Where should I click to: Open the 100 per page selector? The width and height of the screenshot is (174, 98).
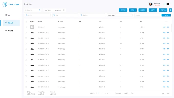tap(119, 93)
